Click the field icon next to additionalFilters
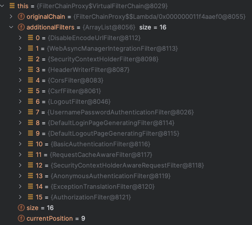 (21, 27)
